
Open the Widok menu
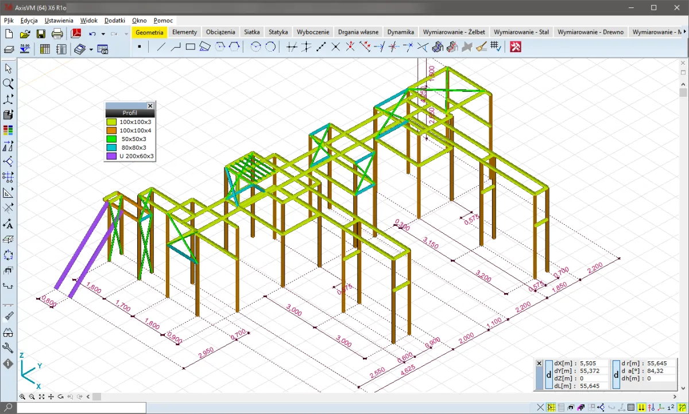[88, 20]
